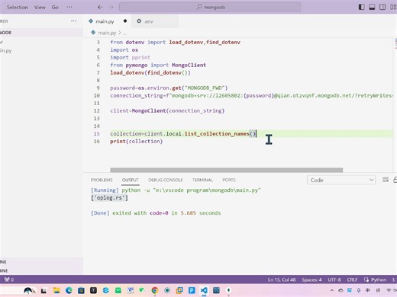
Task: Open the Word icon in the taskbar
Action: pyautogui.click(x=131, y=290)
